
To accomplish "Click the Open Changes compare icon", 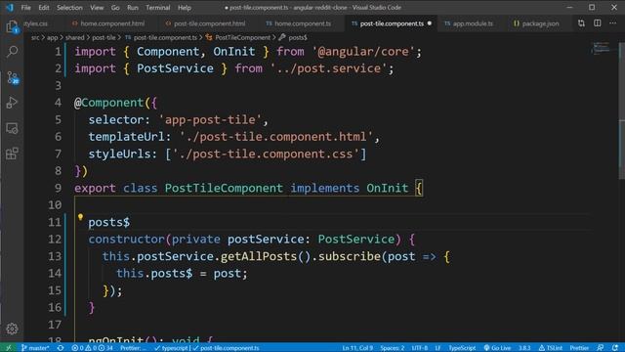I will coord(581,23).
